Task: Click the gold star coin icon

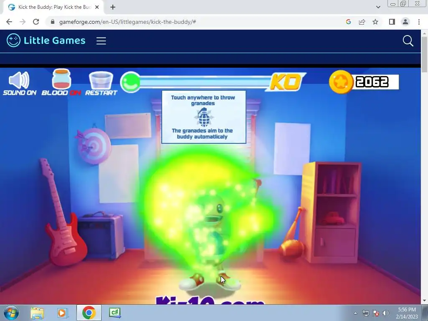Action: point(341,82)
